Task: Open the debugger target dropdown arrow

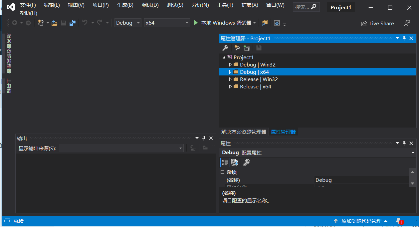Action: pos(255,23)
